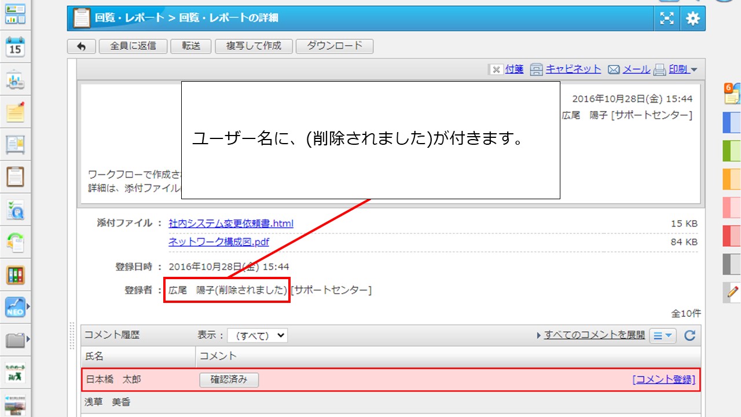This screenshot has height=417, width=741.
Task: Click the 15 KB file size
Action: tap(684, 224)
